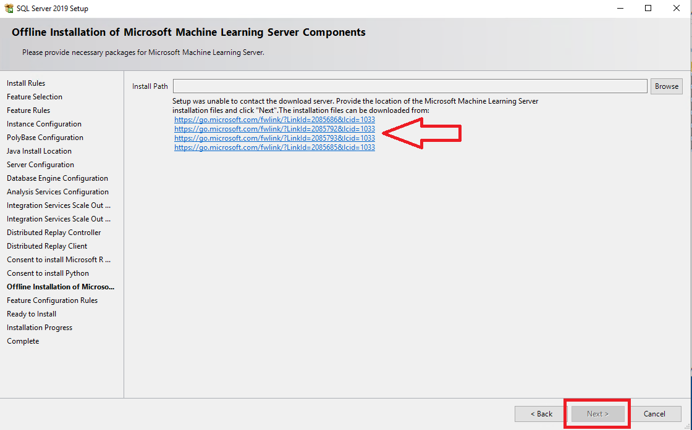Select the Ready to Install step
692x430 pixels.
[32, 314]
